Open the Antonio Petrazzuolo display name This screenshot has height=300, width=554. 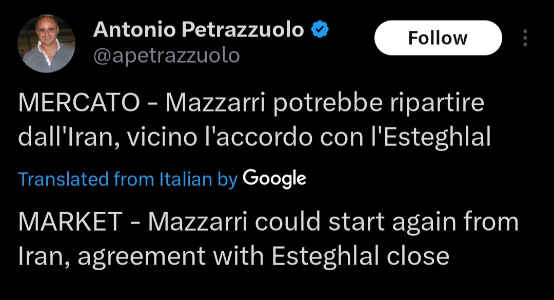click(199, 29)
